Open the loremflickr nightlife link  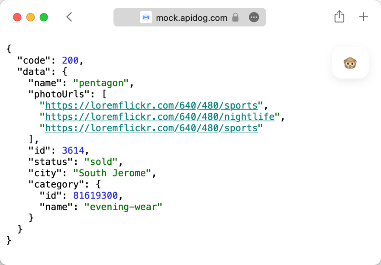(x=160, y=117)
